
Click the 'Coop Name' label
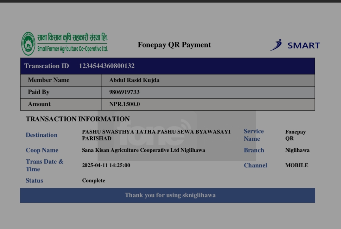(42, 150)
